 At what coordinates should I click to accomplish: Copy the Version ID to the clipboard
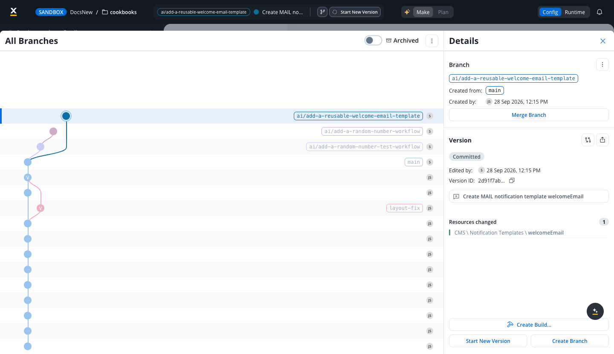[512, 180]
